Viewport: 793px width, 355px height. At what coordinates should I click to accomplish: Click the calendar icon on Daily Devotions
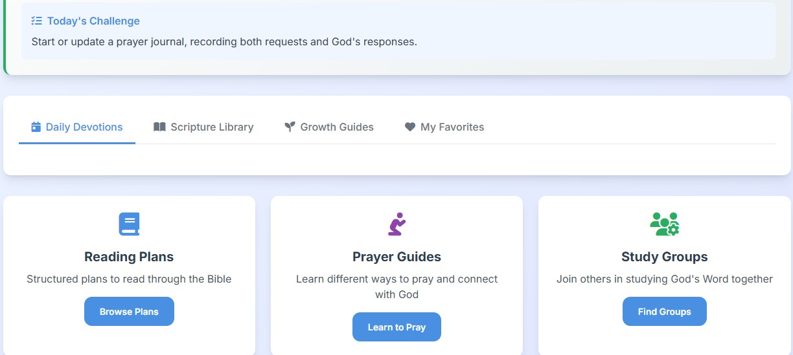point(36,127)
